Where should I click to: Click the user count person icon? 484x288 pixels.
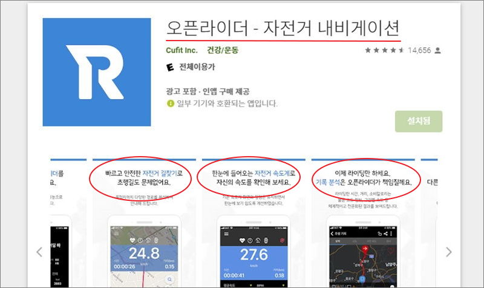[x=437, y=50]
